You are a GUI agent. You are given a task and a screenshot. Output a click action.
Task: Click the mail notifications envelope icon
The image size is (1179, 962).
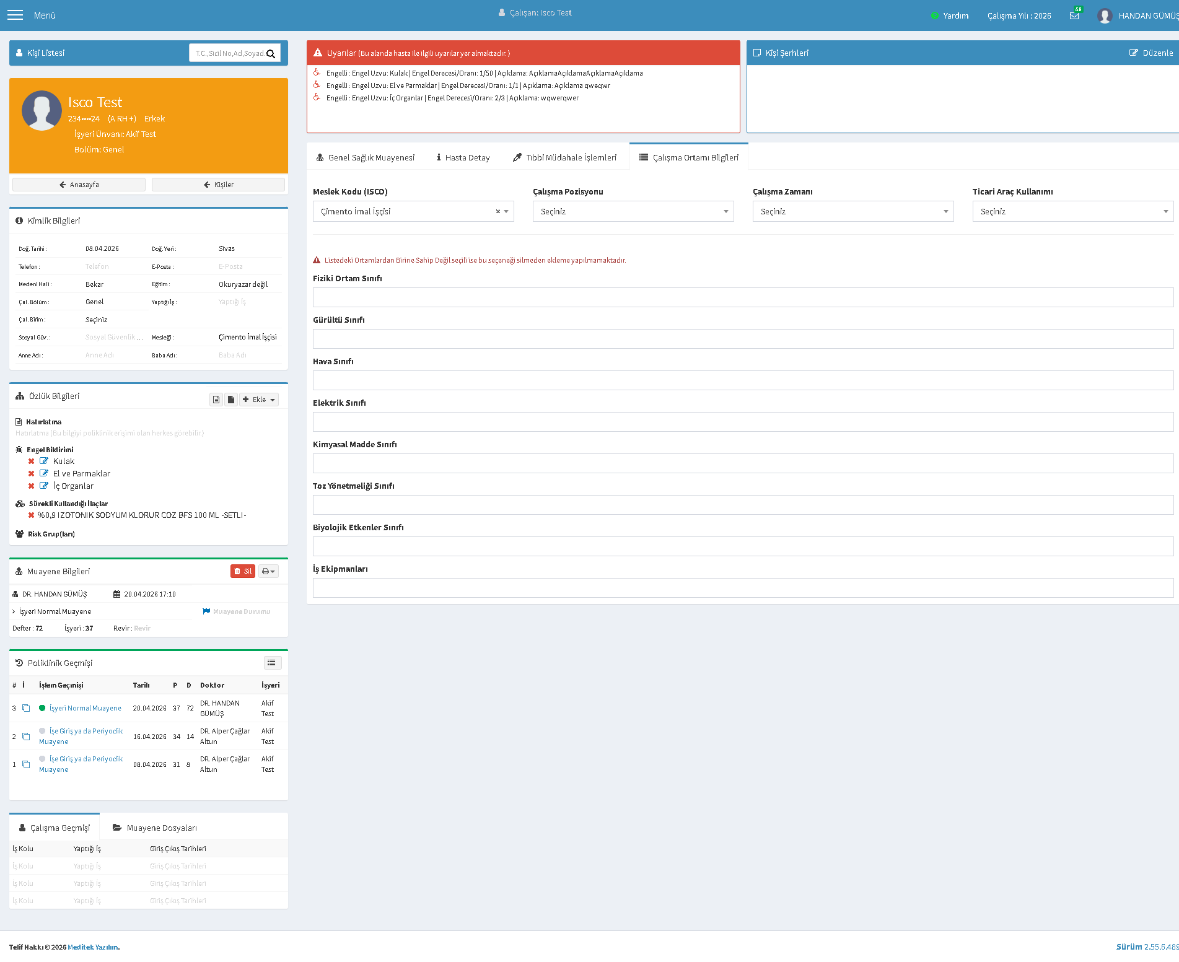pos(1074,15)
